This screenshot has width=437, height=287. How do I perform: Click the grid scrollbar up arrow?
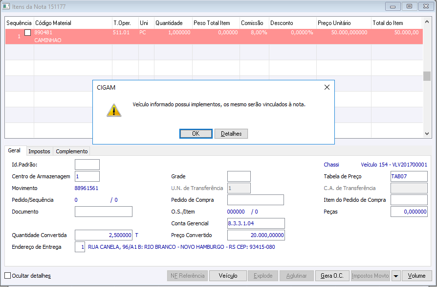tap(427, 22)
